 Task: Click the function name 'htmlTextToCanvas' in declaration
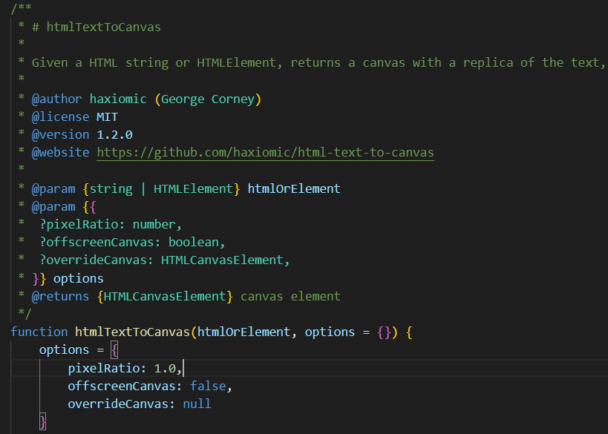[132, 332]
